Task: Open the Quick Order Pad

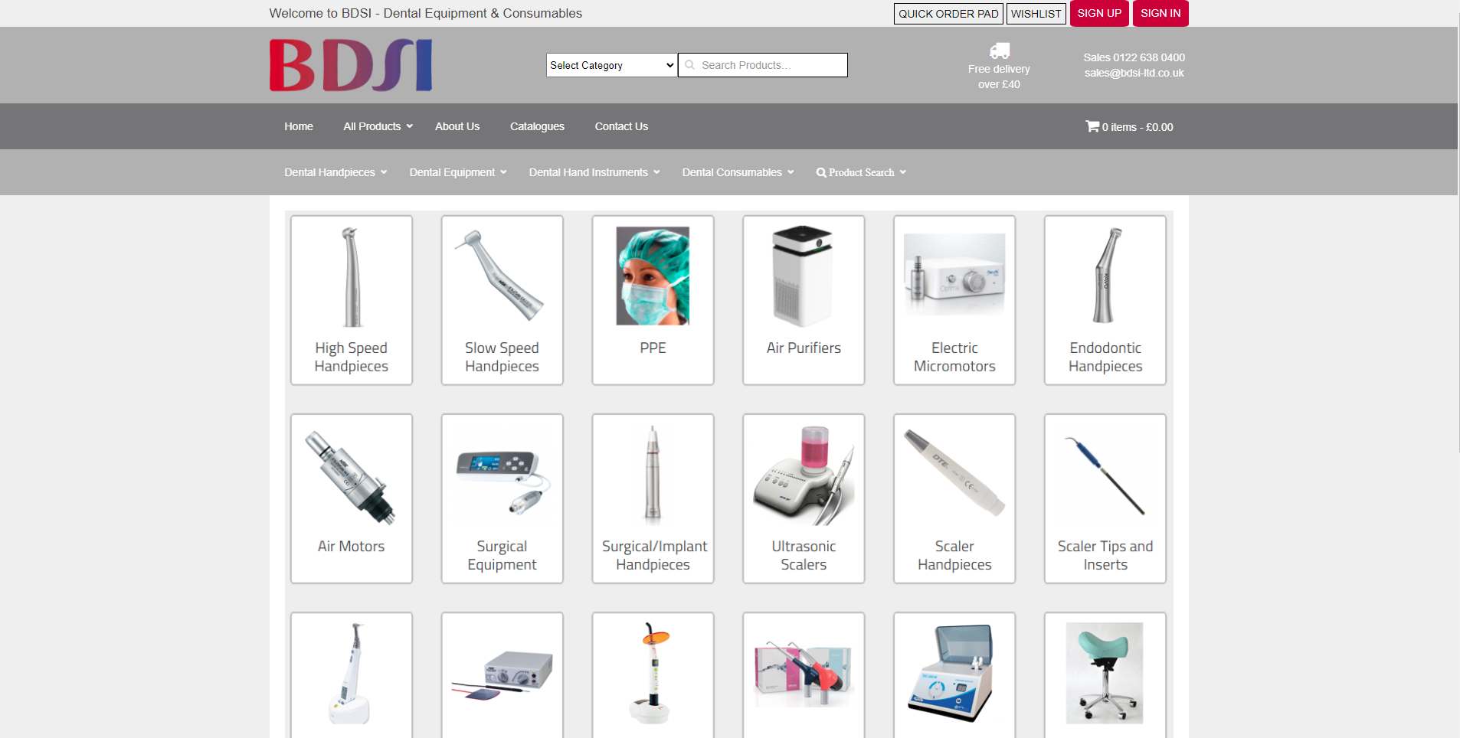Action: (948, 14)
